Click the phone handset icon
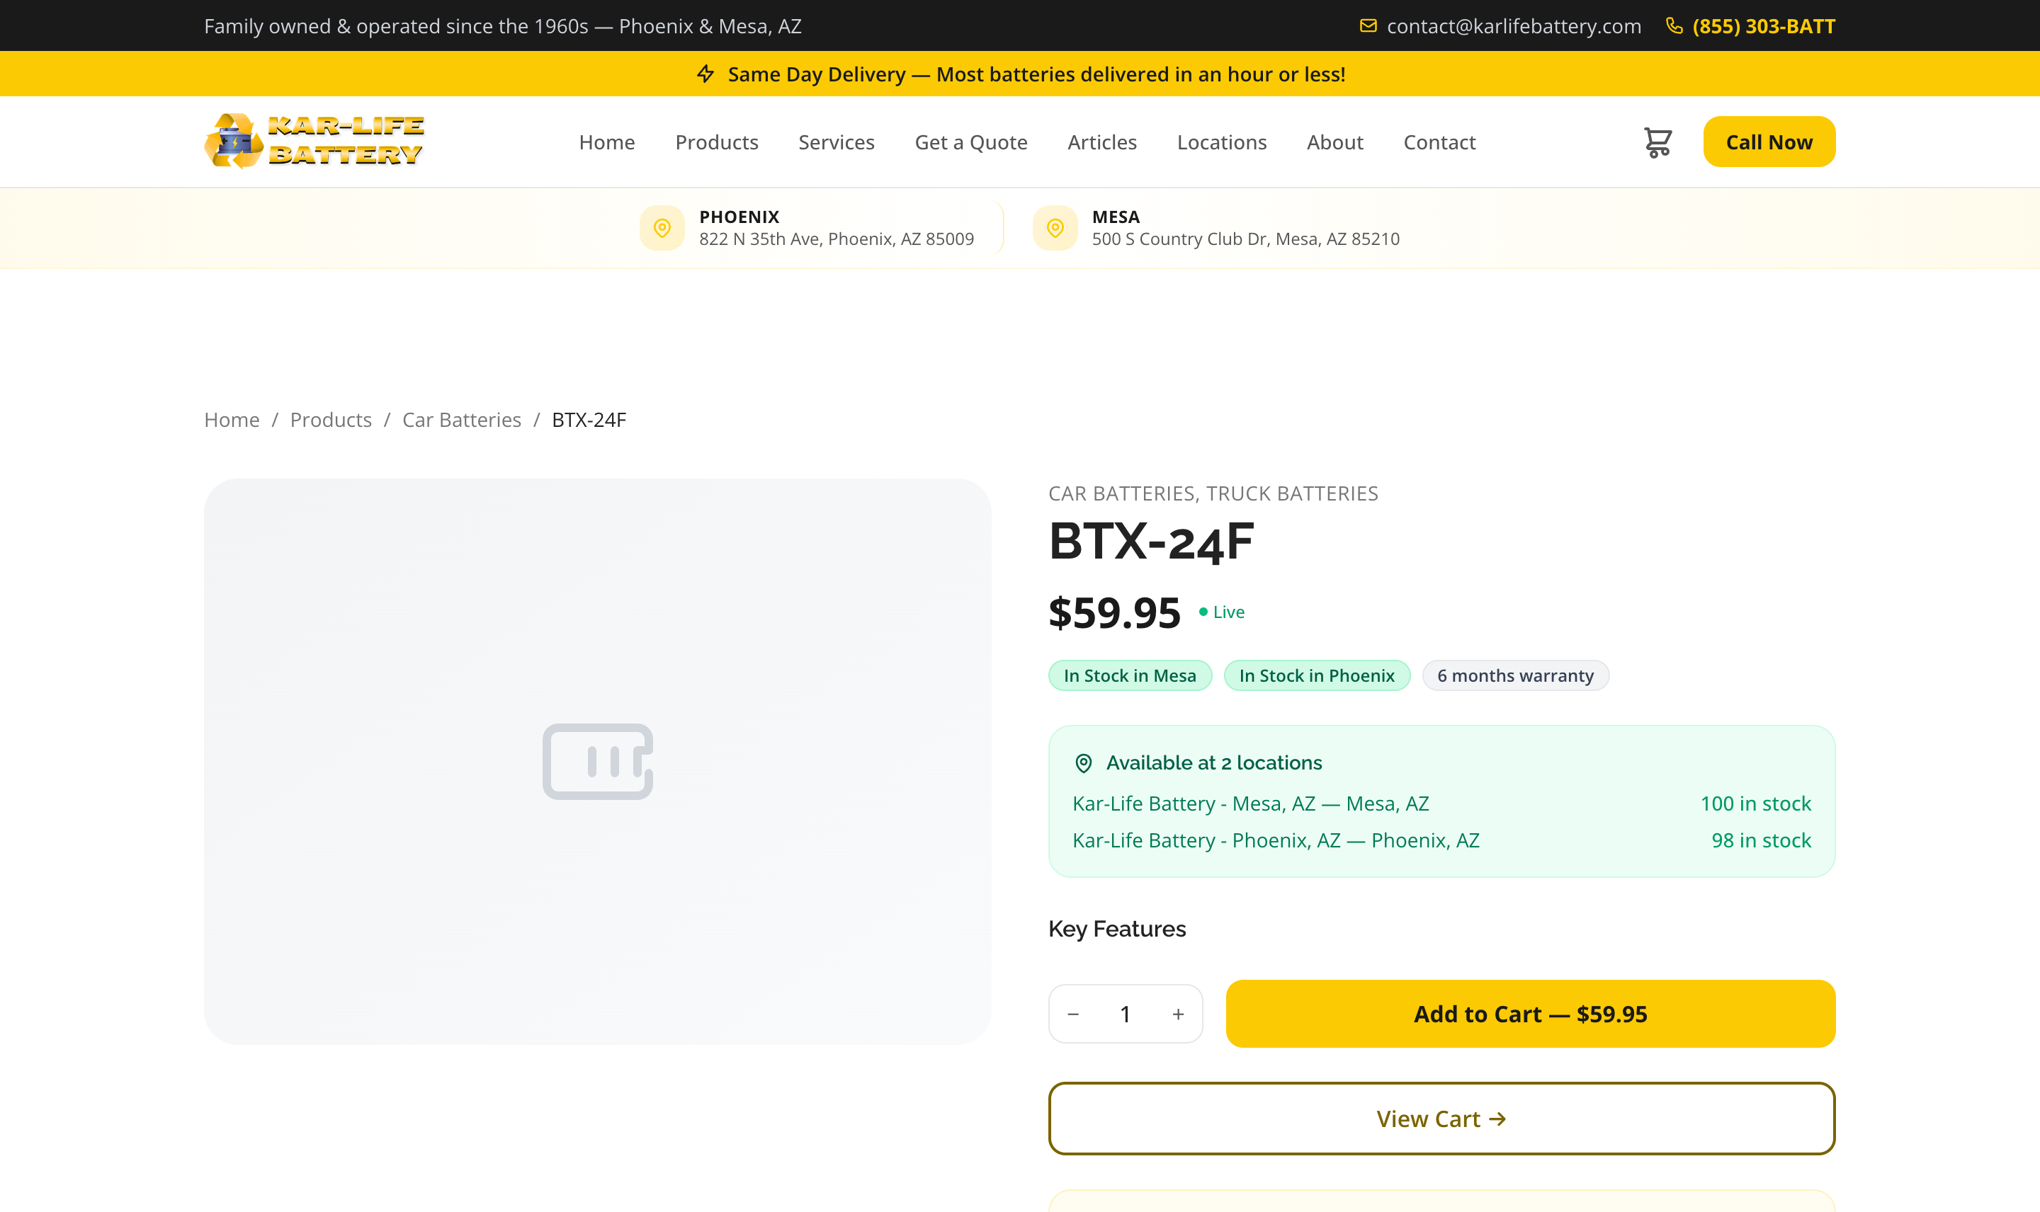The height and width of the screenshot is (1212, 2040). (1674, 26)
